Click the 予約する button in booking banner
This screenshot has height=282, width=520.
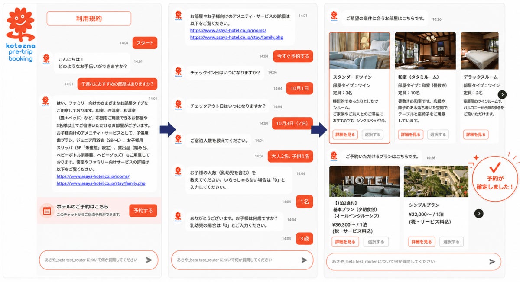[143, 211]
